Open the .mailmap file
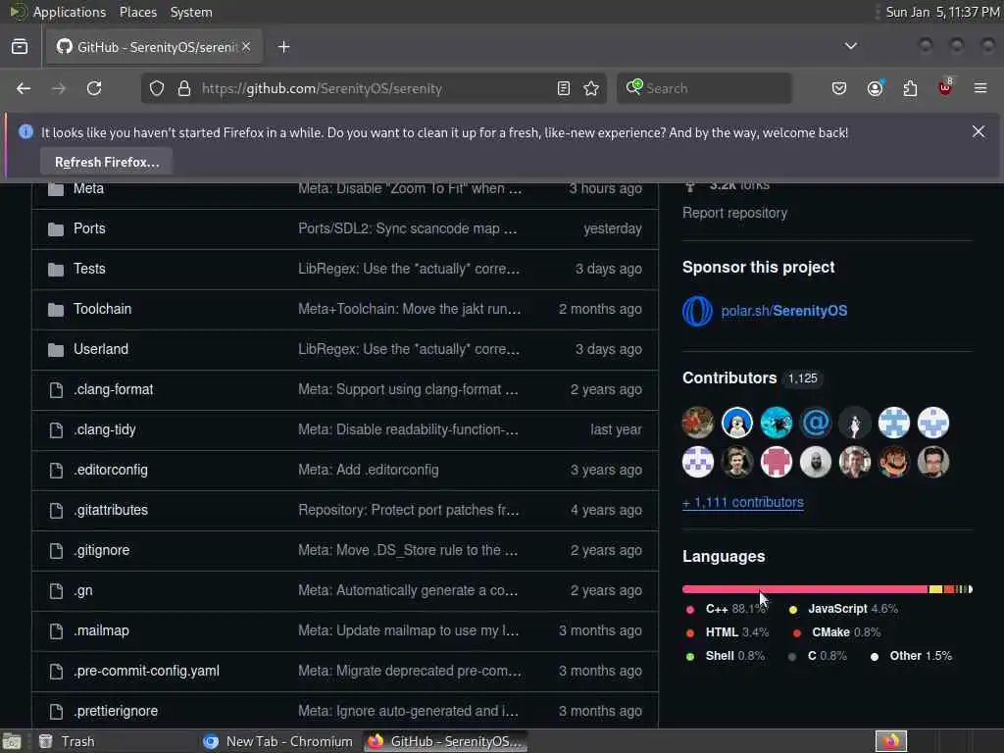 point(101,630)
